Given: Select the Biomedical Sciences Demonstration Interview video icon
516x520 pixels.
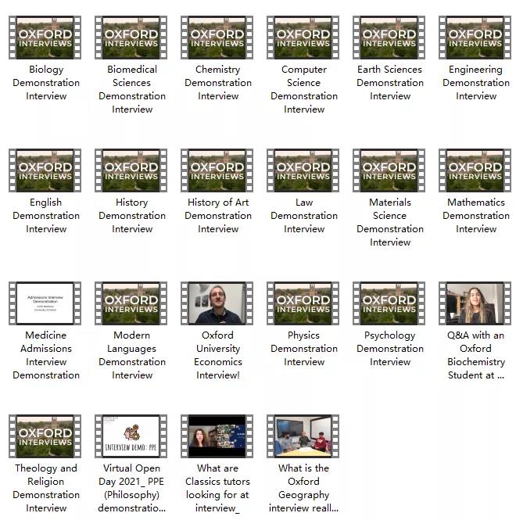Looking at the screenshot, I should (131, 38).
